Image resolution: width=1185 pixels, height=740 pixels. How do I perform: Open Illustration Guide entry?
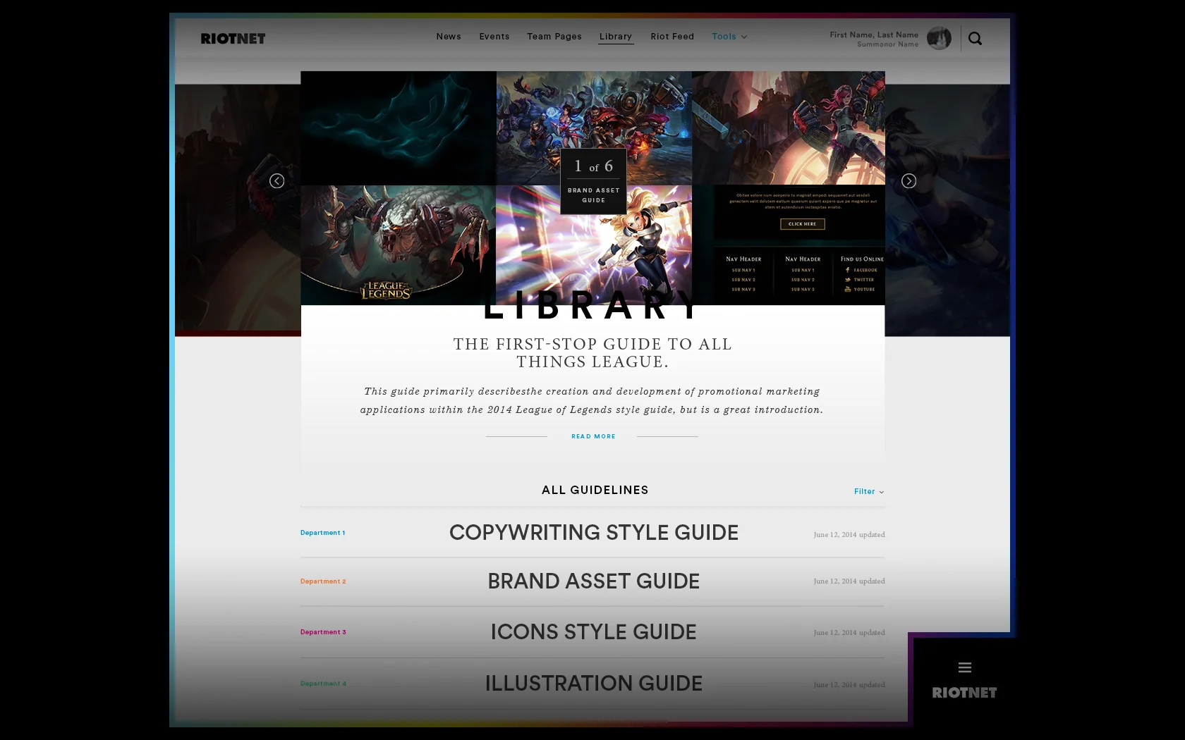click(x=594, y=684)
